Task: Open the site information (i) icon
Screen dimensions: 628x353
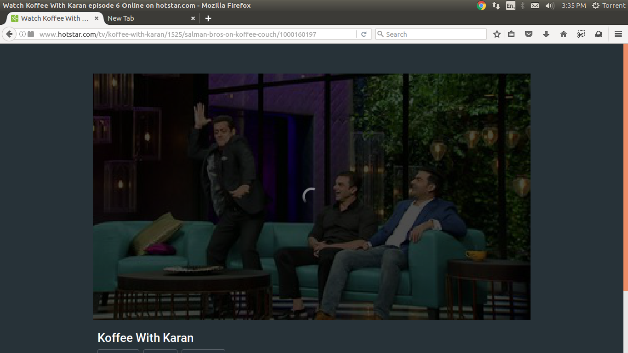Action: (22, 34)
